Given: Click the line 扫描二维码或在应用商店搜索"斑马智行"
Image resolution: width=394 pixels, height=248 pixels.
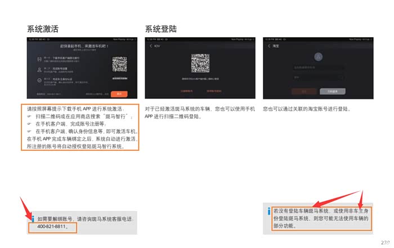Looking at the screenshot, I should click(x=84, y=116).
